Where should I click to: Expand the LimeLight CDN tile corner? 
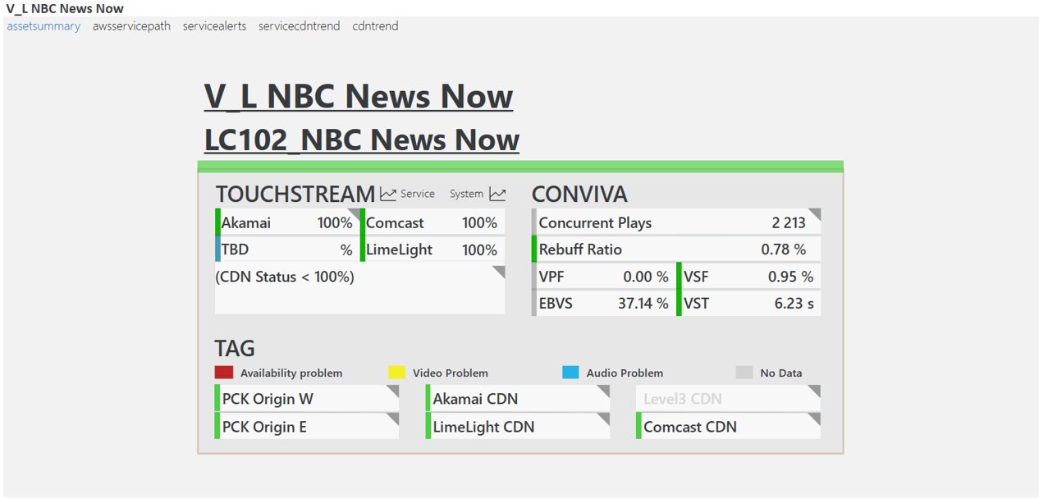point(604,419)
